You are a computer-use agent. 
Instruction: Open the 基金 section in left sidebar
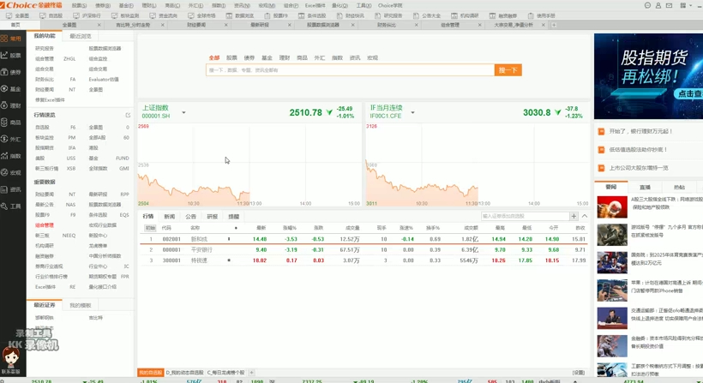coord(12,89)
